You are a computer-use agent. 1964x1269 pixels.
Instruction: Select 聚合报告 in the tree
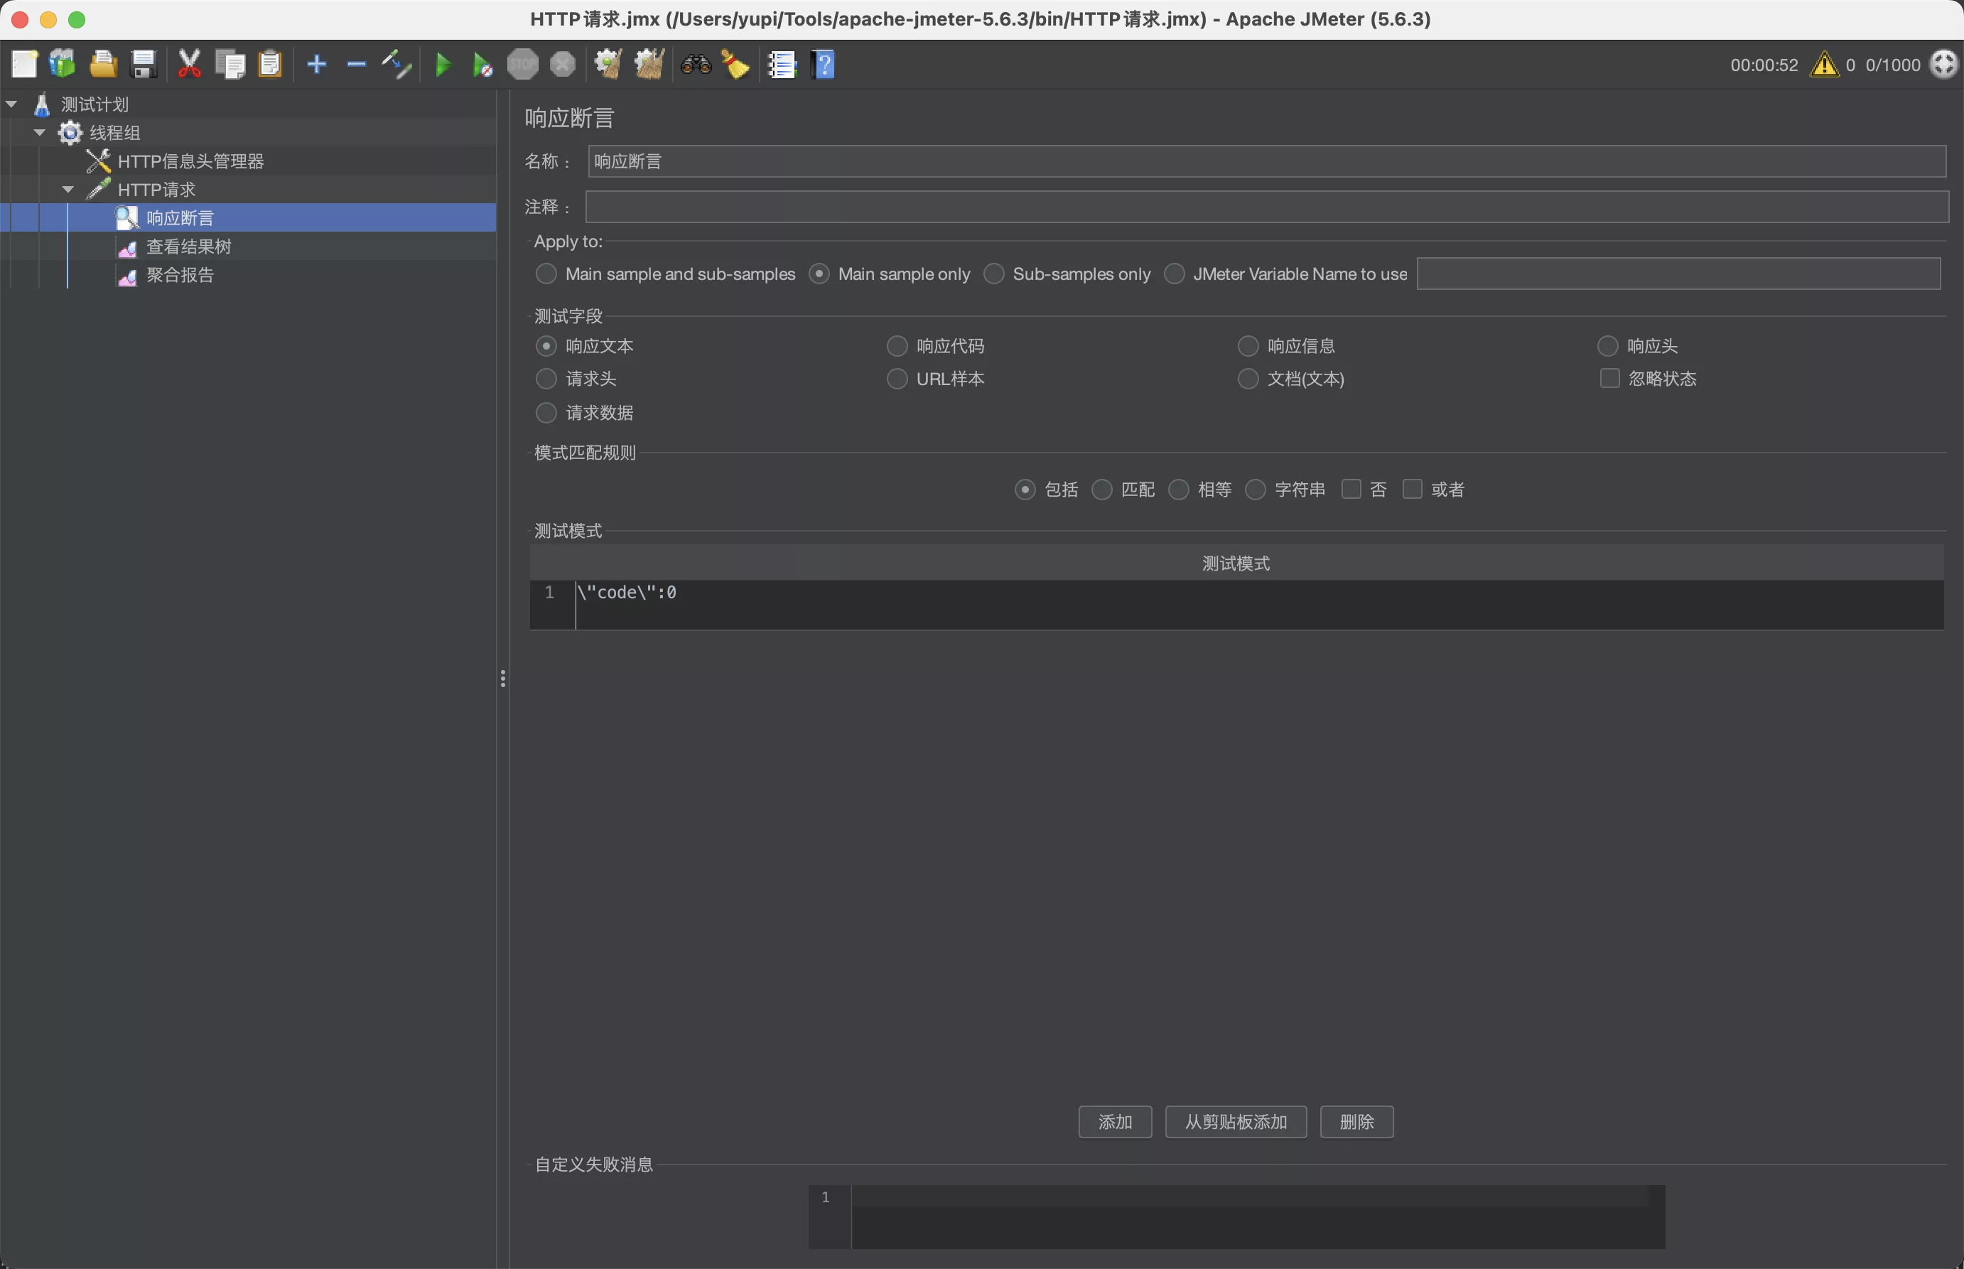click(180, 275)
